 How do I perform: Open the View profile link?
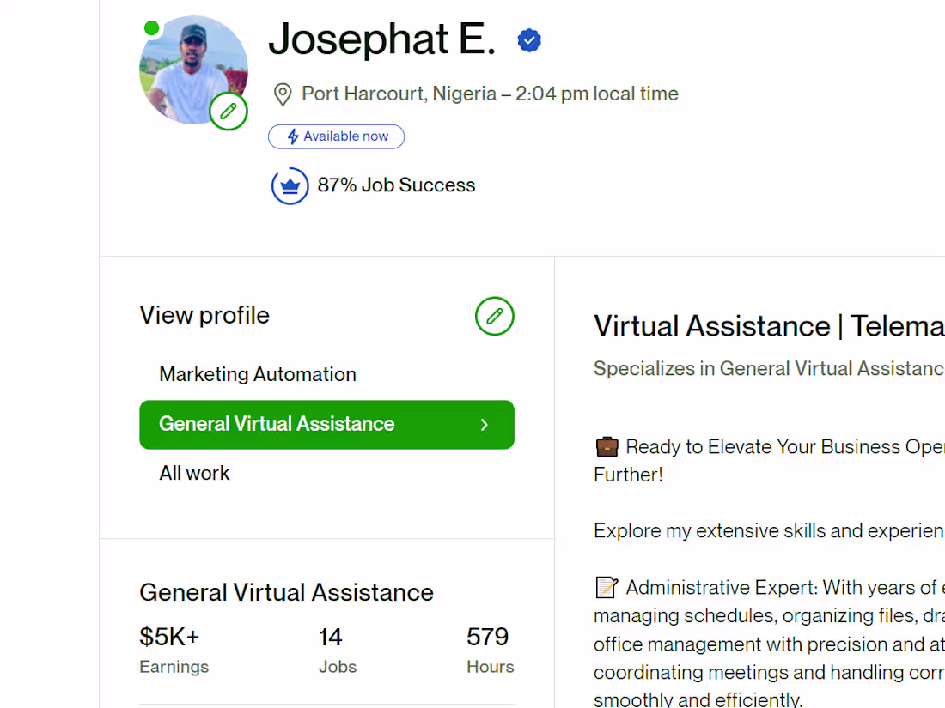(x=204, y=315)
